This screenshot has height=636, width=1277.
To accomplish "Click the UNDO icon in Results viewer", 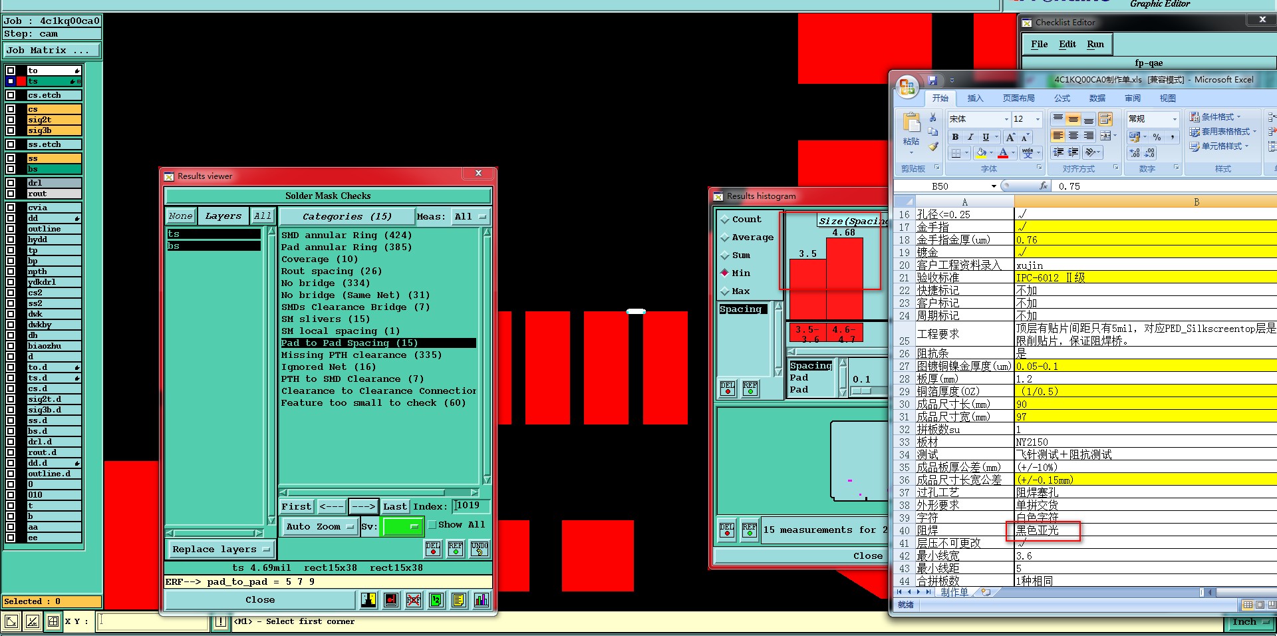I will pyautogui.click(x=480, y=548).
